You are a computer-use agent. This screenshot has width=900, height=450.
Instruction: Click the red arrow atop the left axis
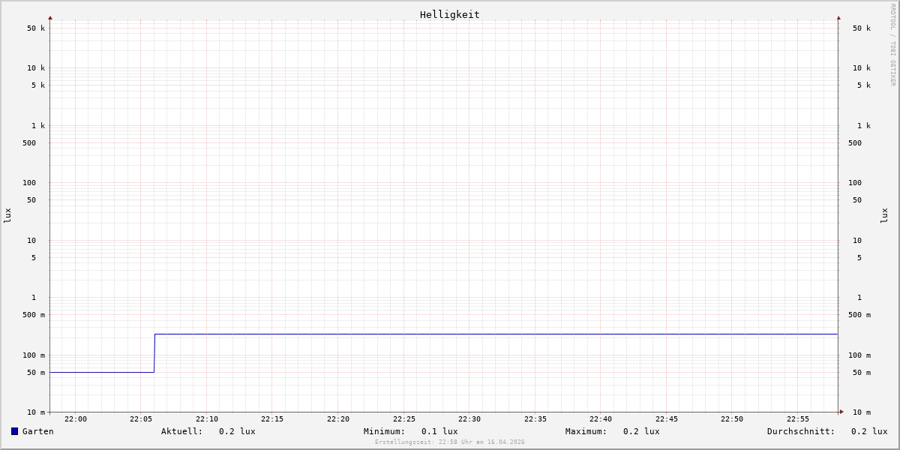click(50, 17)
